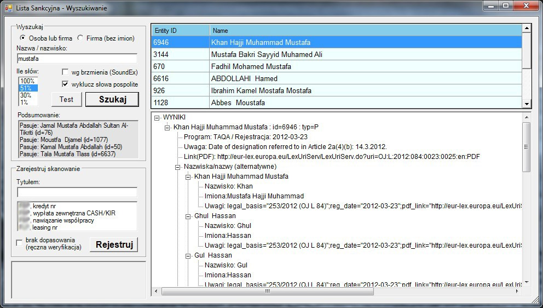Collapse the WYNIKI root tree node

click(158, 117)
